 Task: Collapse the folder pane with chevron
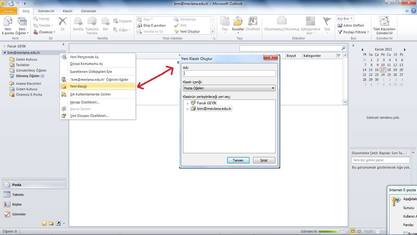63,45
